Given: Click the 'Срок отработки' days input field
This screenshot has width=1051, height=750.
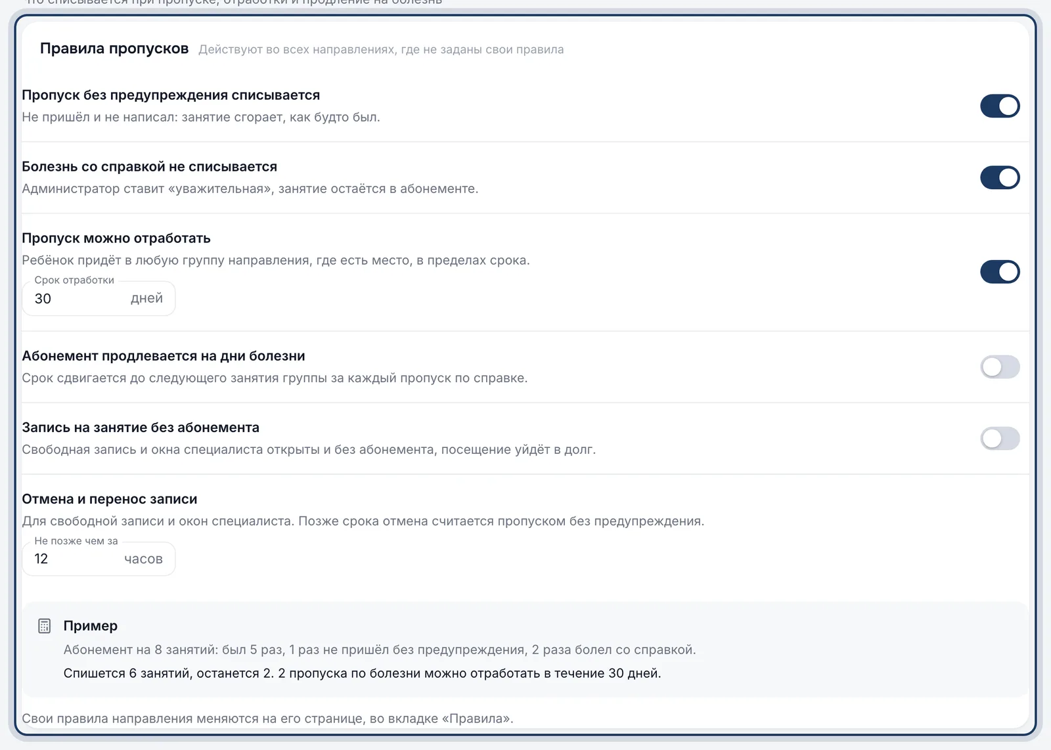Looking at the screenshot, I should (99, 298).
